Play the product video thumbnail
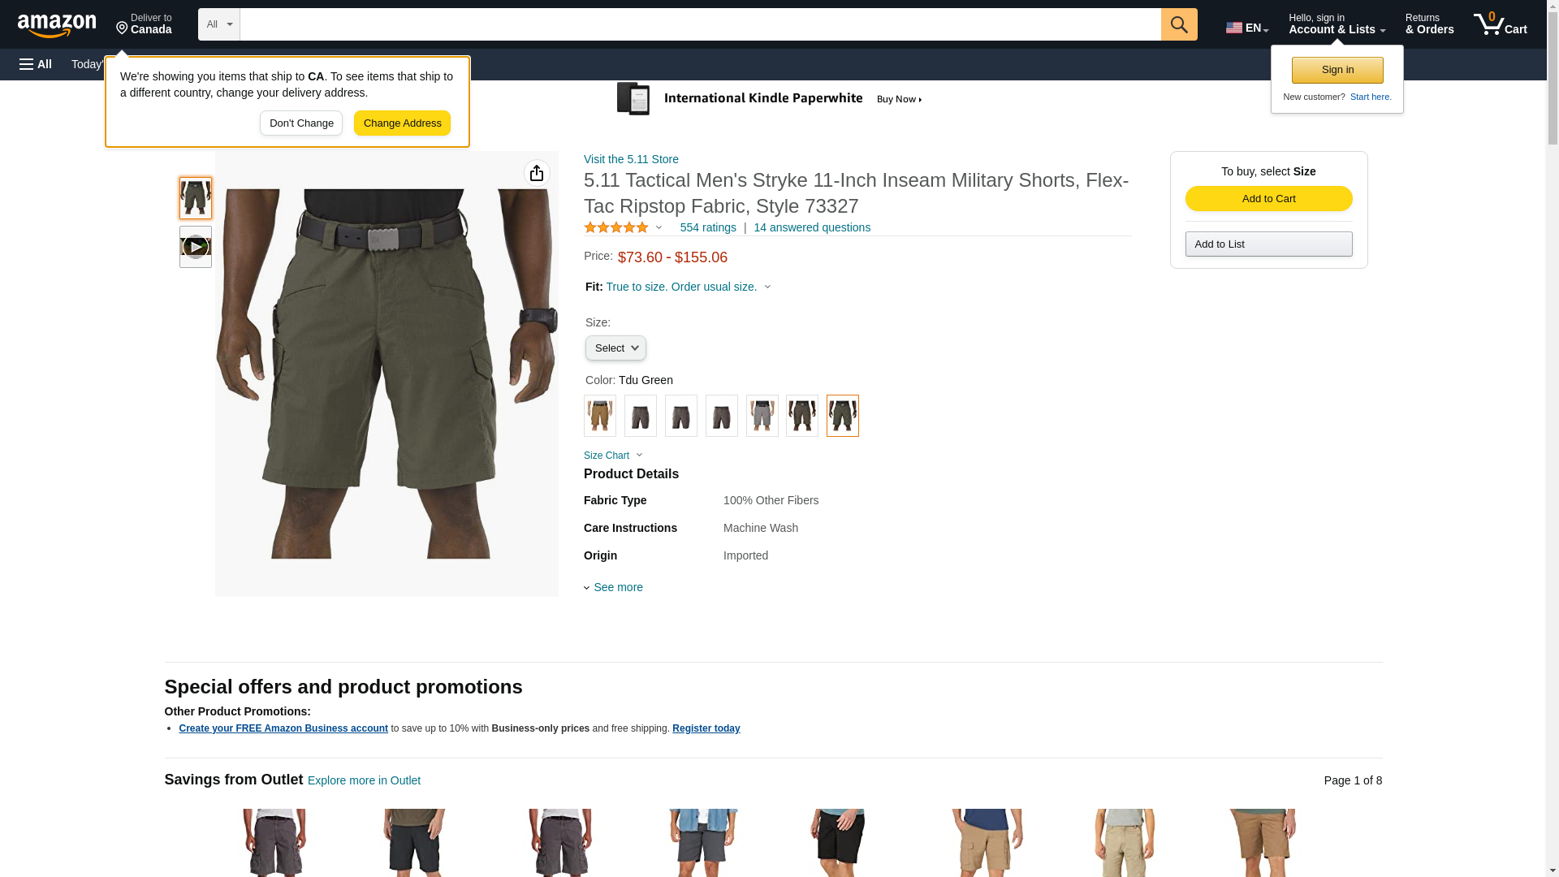1559x877 pixels. point(196,247)
